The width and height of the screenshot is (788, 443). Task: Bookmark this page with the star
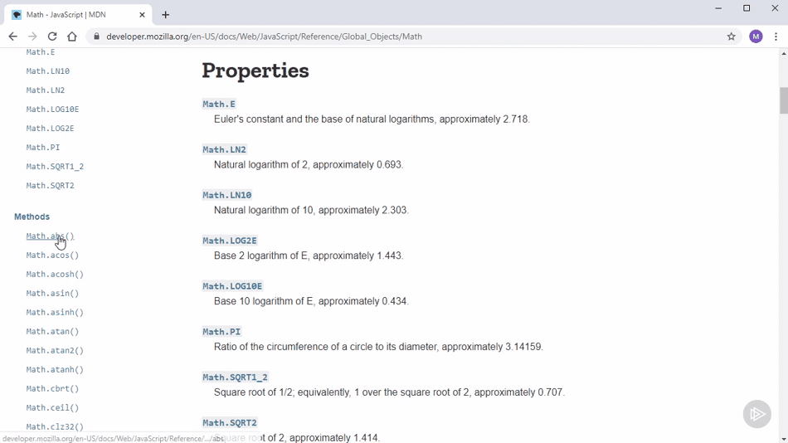pyautogui.click(x=732, y=37)
